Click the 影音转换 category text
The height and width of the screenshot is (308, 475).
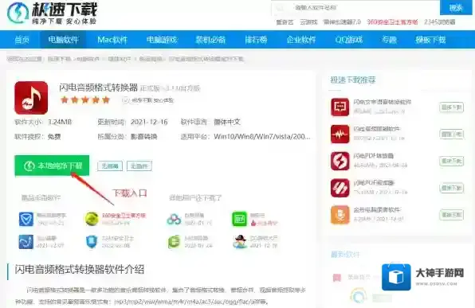144,136
